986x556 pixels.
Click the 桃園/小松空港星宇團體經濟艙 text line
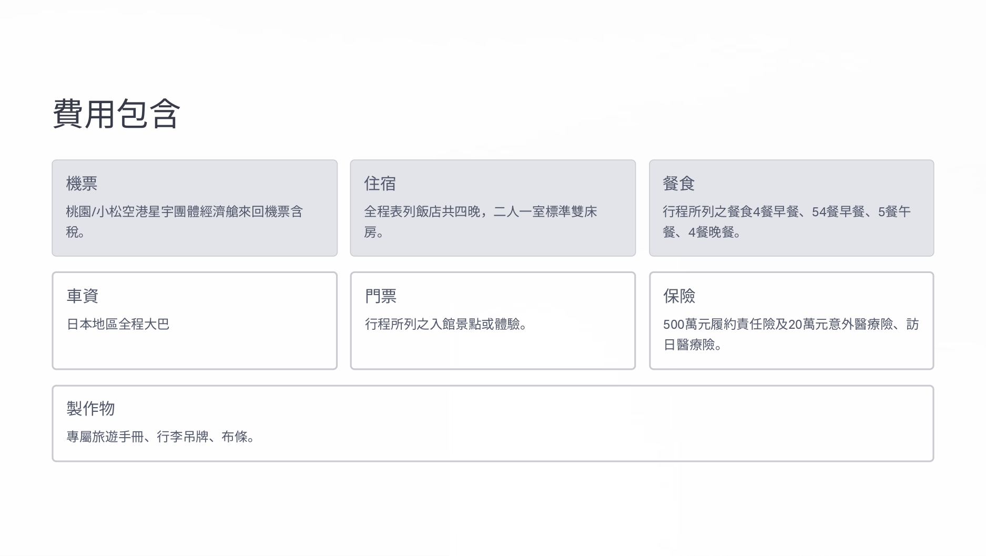point(184,211)
